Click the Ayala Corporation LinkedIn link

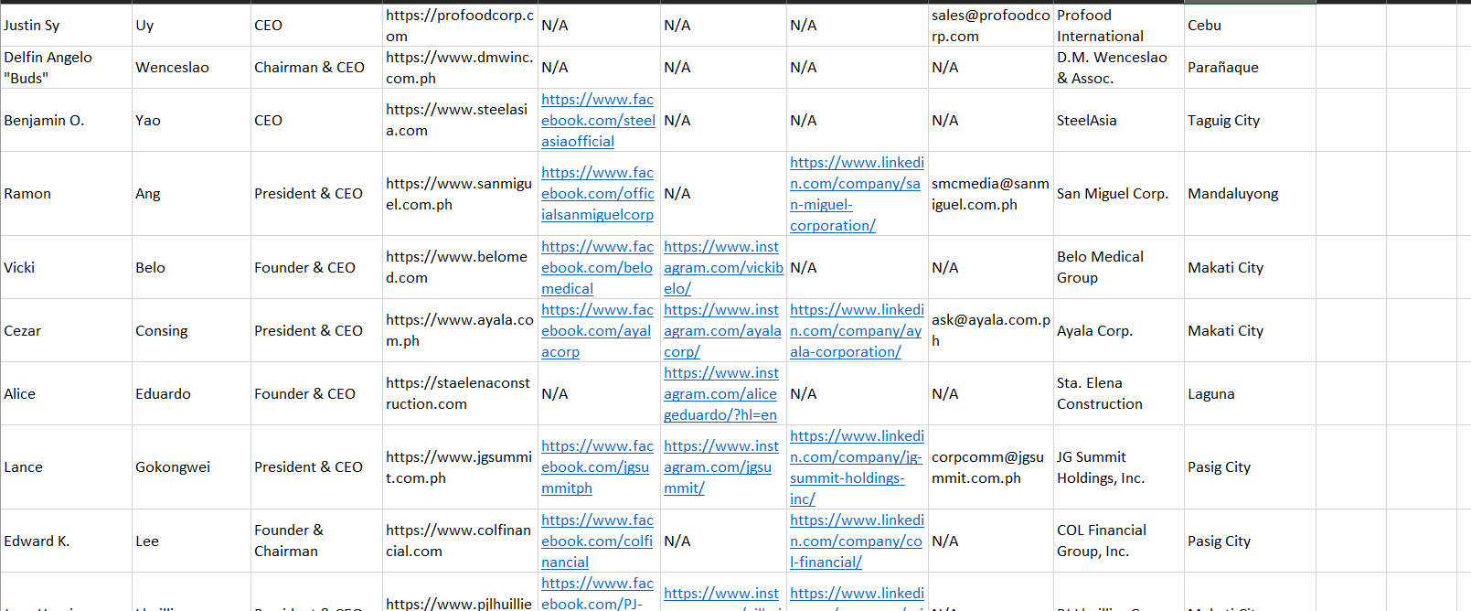coord(856,330)
